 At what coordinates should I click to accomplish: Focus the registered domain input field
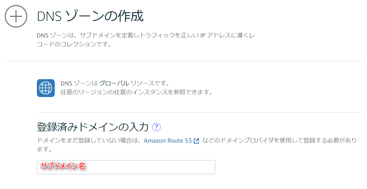pyautogui.click(x=126, y=167)
